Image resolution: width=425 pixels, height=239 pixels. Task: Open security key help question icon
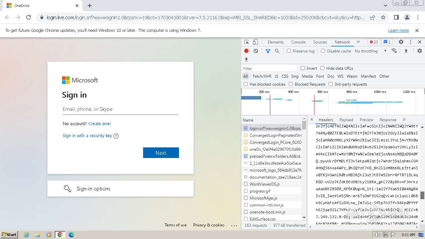coord(116,136)
